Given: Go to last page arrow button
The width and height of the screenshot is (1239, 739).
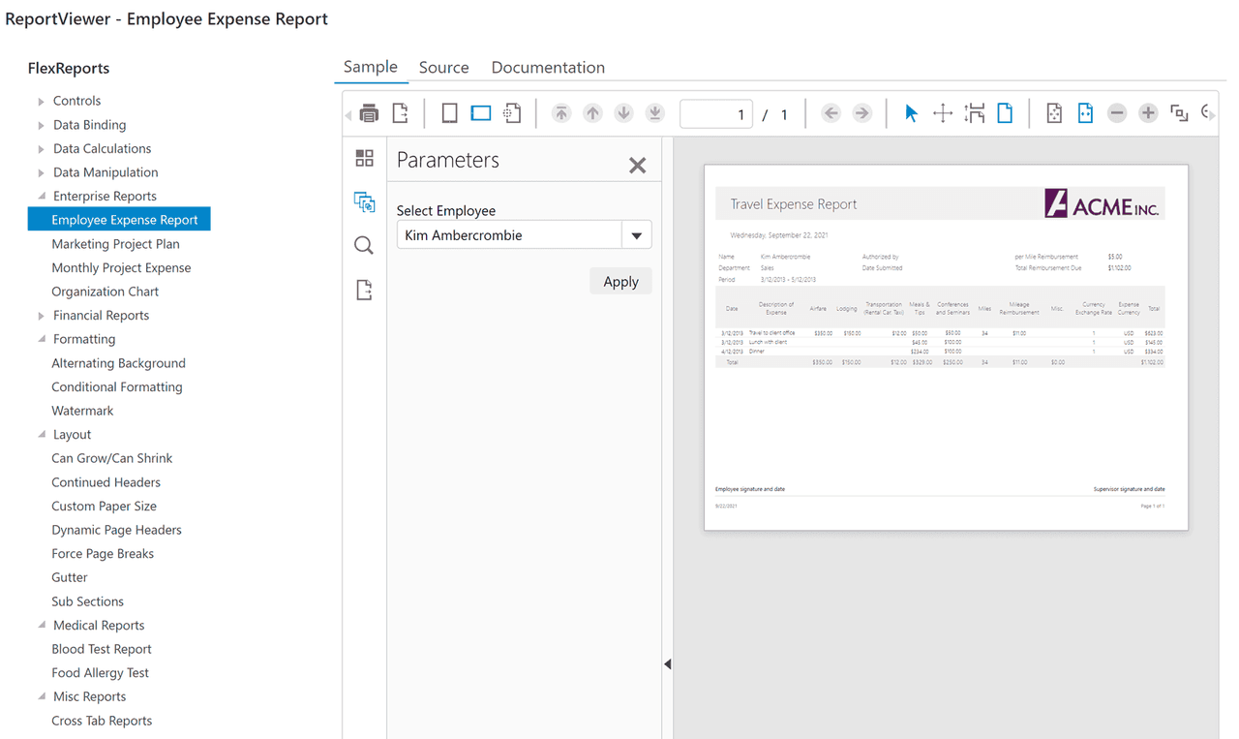Looking at the screenshot, I should pos(655,113).
